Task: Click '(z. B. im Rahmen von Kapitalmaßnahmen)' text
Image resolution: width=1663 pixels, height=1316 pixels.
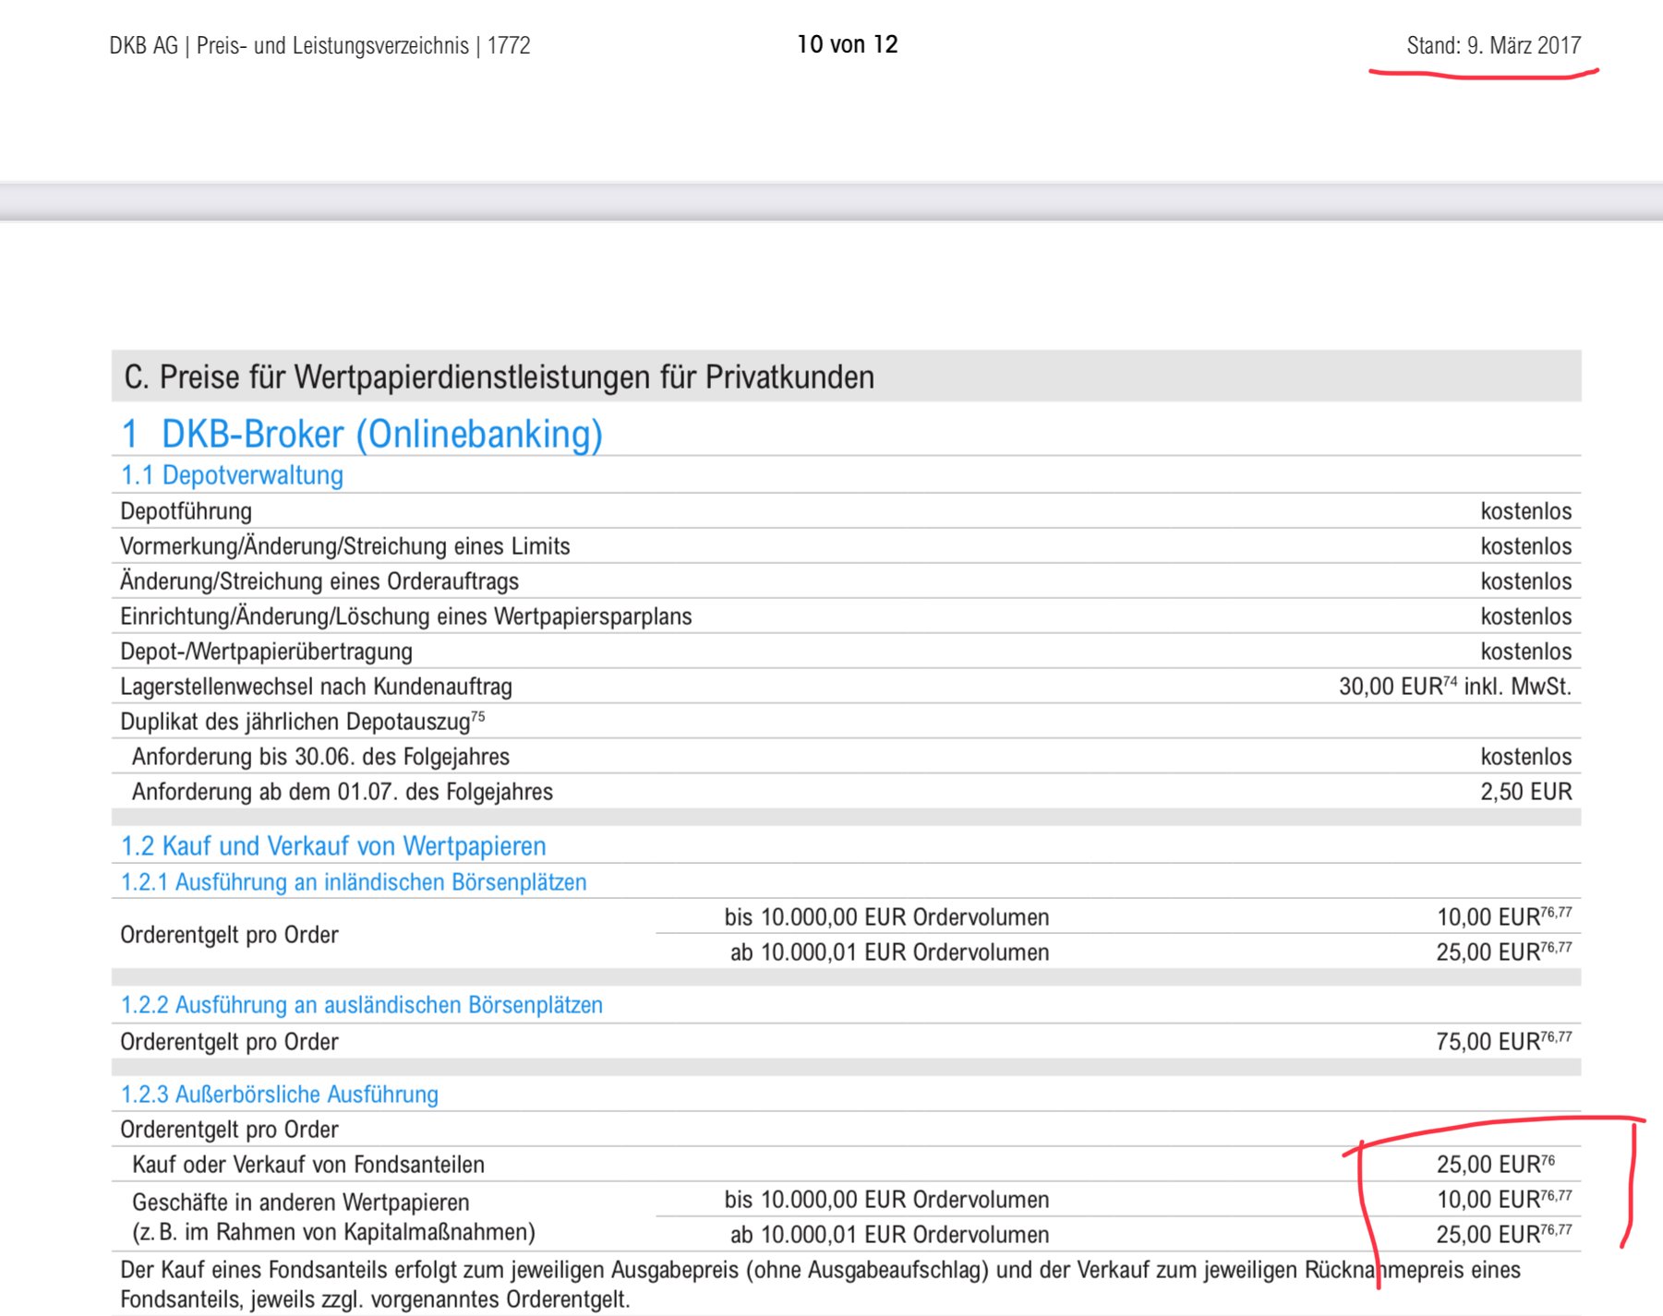Action: point(334,1231)
